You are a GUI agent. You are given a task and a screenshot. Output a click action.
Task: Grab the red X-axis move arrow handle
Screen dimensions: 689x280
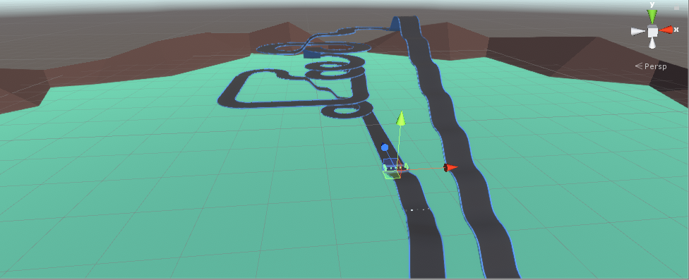click(450, 167)
